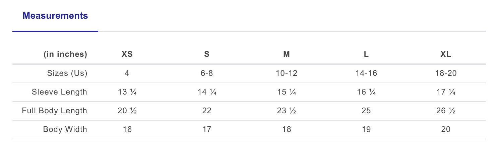Viewport: 502px width, 145px height.
Task: Click the "(in inches)" header label
Action: coord(65,54)
